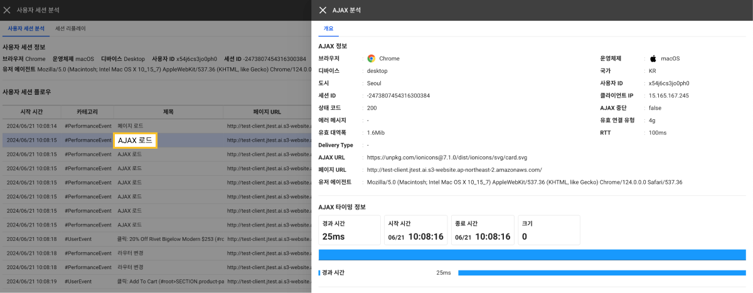
Task: Close the 사용자 세션 분석 panel
Action: pos(7,10)
